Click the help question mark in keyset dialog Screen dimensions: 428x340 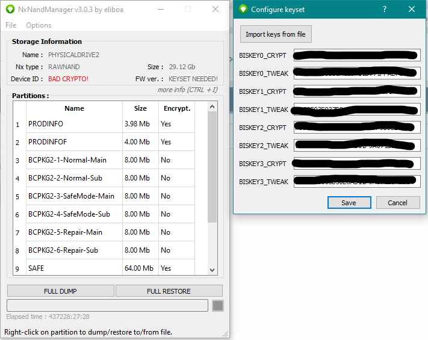click(x=384, y=9)
